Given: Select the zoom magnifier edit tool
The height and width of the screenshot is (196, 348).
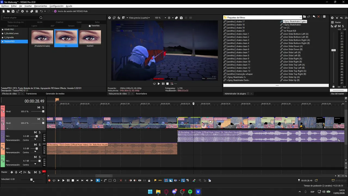Looking at the screenshot, I should pyautogui.click(x=115, y=180).
